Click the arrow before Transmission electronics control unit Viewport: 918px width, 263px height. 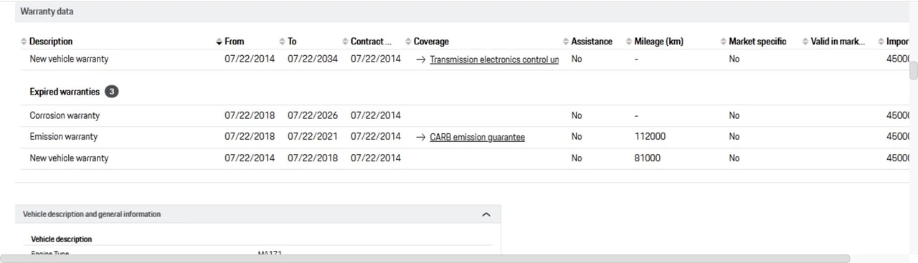(421, 59)
